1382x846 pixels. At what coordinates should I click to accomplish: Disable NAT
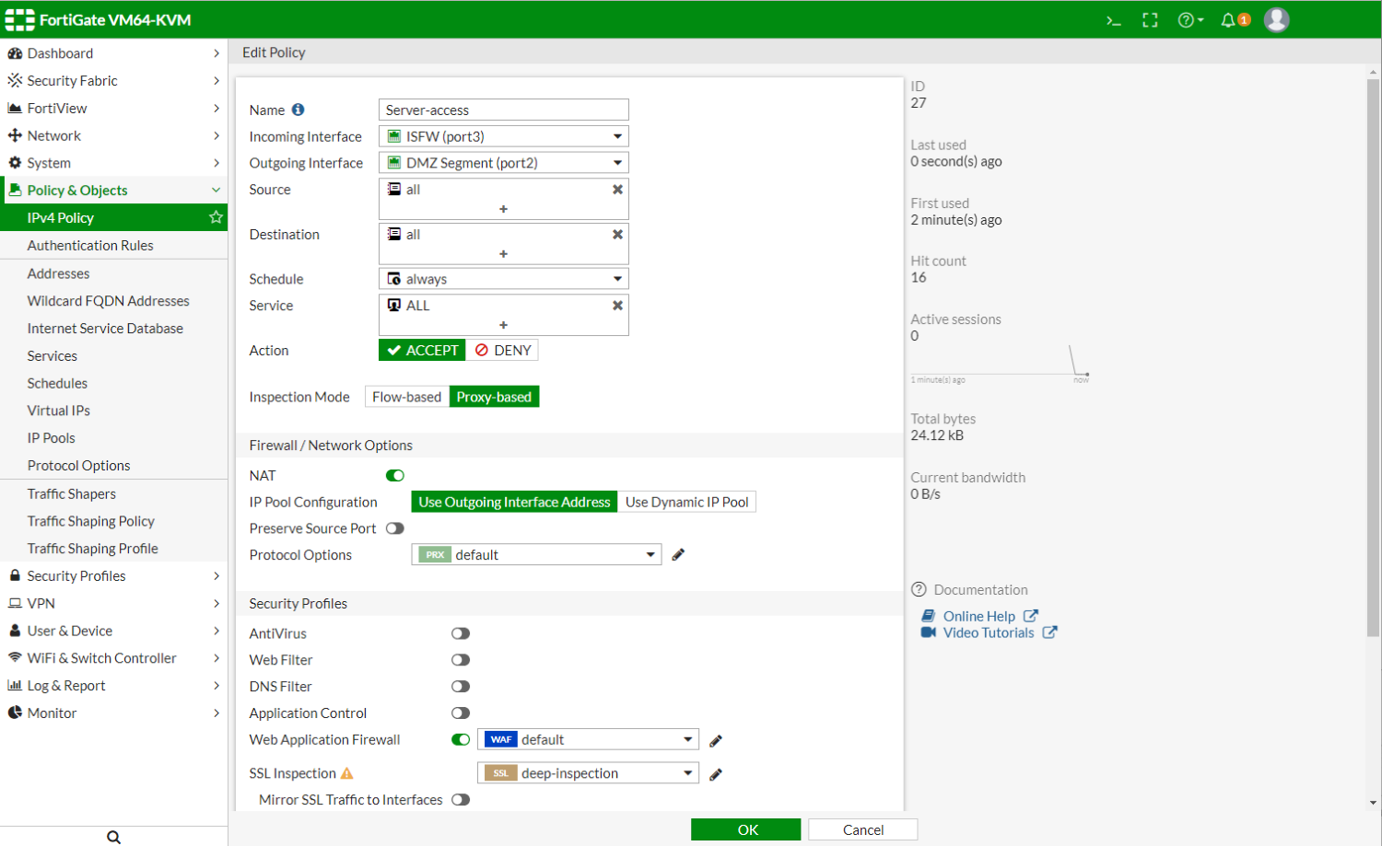(394, 475)
